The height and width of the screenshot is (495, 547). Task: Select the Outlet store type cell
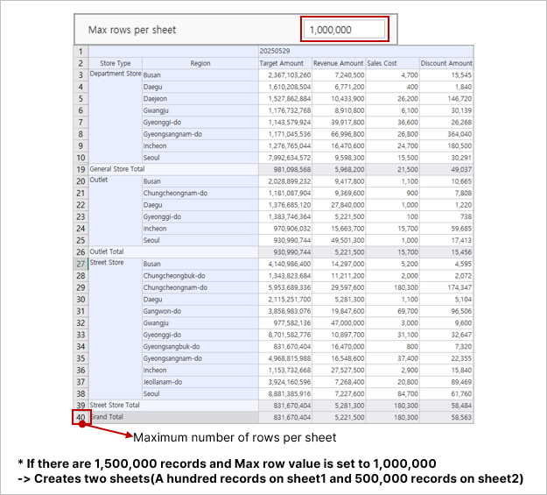pyautogui.click(x=116, y=210)
